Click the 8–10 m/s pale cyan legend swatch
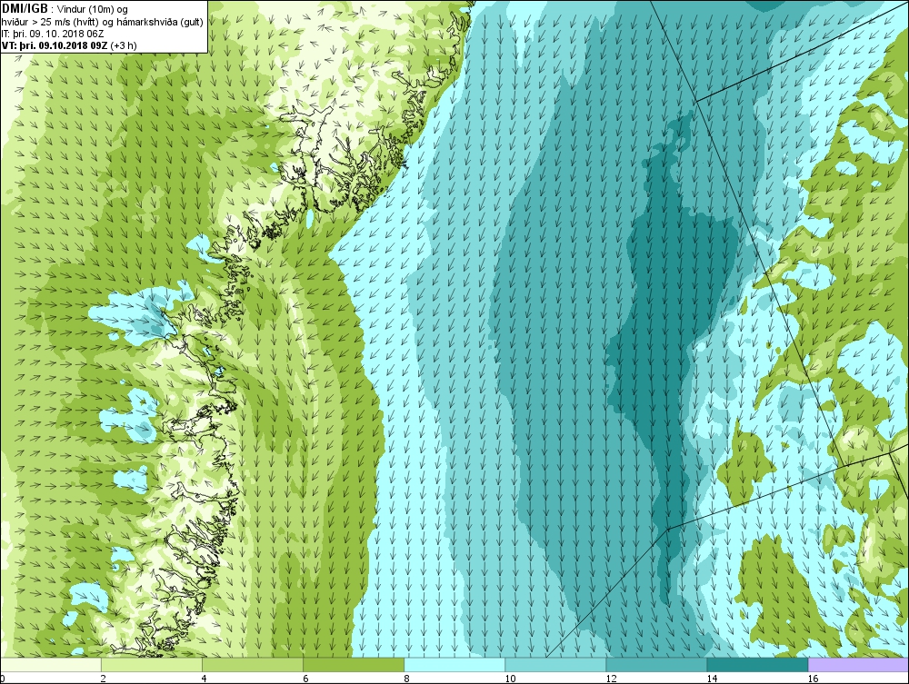The image size is (909, 684). (454, 664)
